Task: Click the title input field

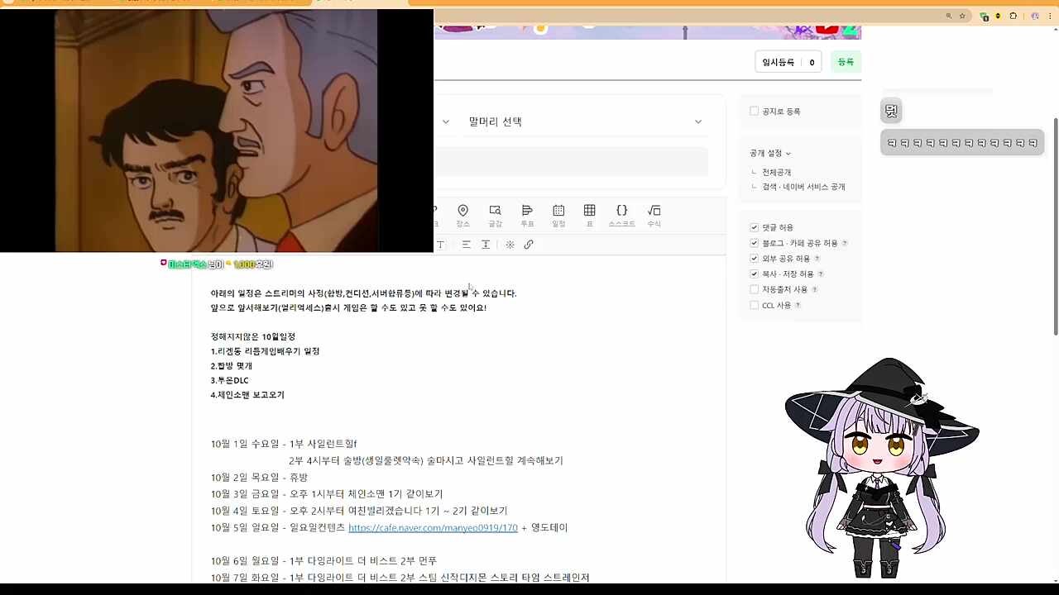Action: (x=571, y=162)
